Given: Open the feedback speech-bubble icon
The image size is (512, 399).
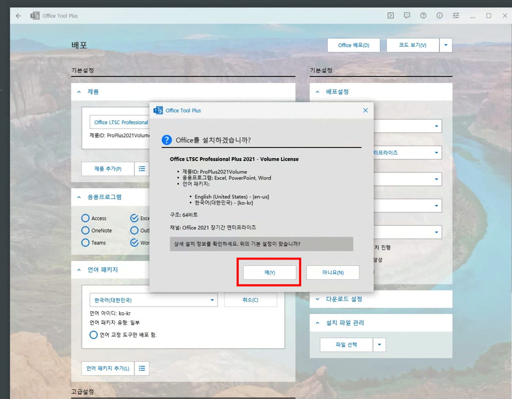Looking at the screenshot, I should [x=407, y=16].
